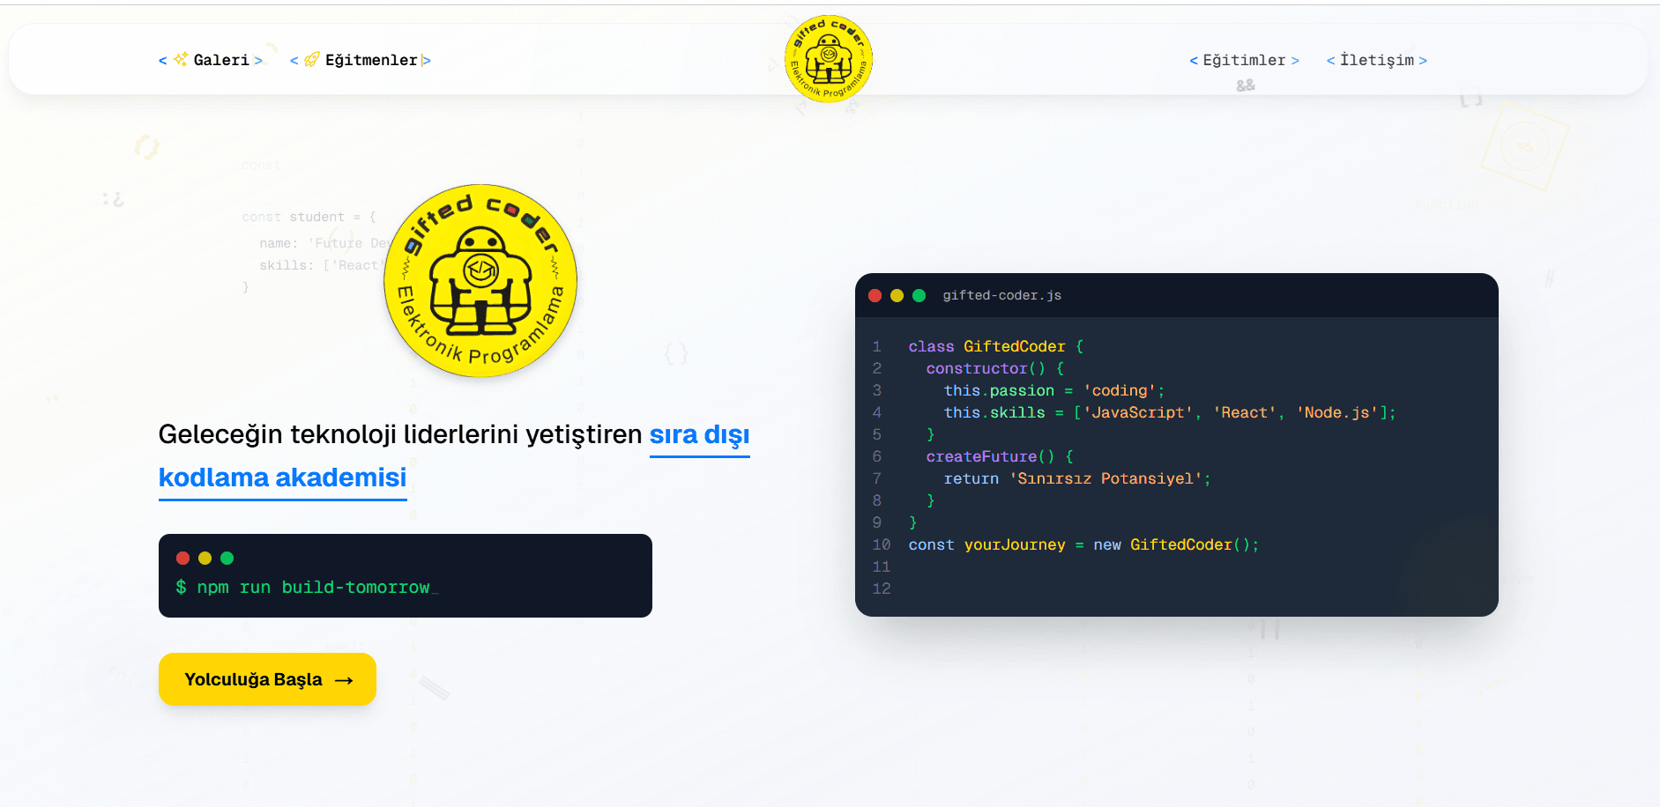Click the code line "const yourJourney = new GiftedCoder();"
This screenshot has height=807, width=1660.
(x=1083, y=545)
